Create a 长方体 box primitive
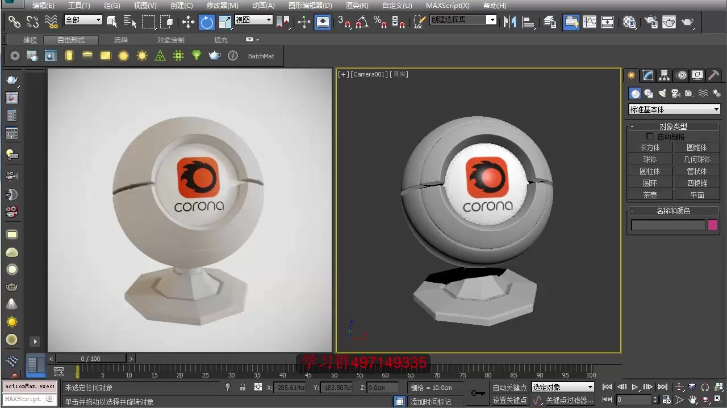The image size is (727, 408). (x=650, y=147)
